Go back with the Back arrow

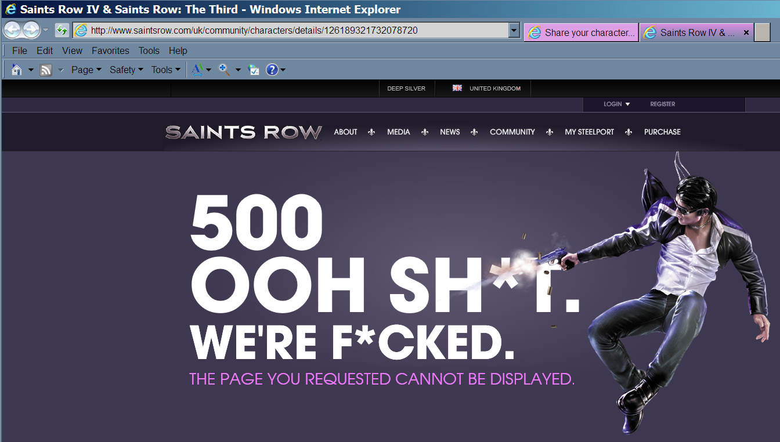pos(13,30)
